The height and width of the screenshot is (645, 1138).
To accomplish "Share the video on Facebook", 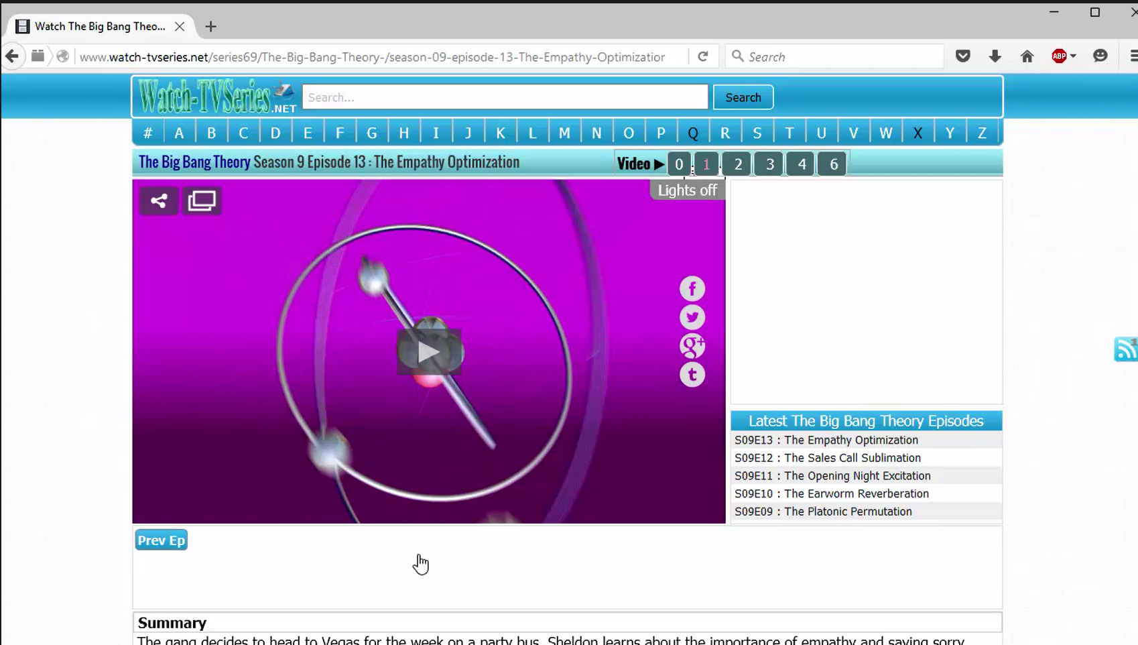I will click(x=692, y=288).
